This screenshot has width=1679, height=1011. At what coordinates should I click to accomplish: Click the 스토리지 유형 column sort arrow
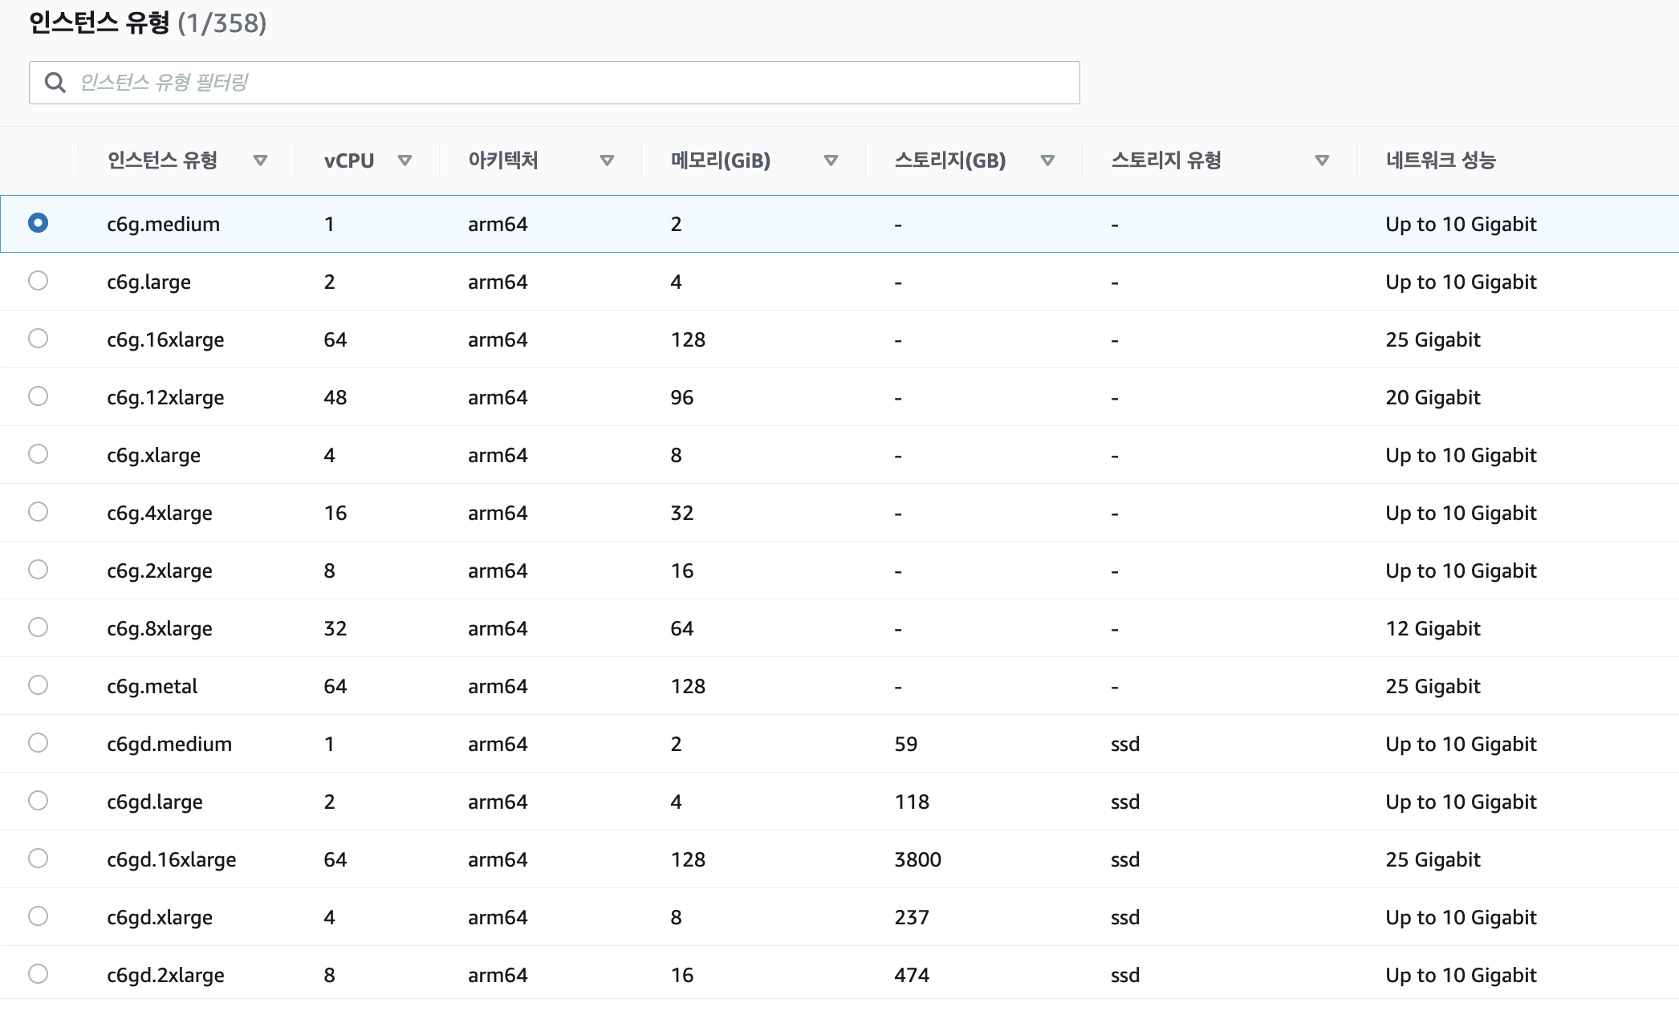point(1322,160)
